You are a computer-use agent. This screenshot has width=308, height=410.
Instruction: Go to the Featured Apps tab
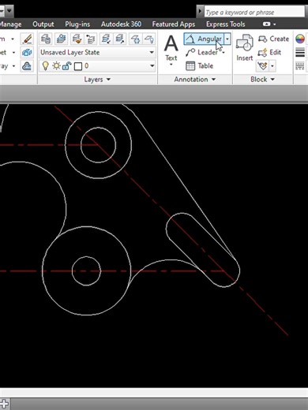[x=174, y=24]
